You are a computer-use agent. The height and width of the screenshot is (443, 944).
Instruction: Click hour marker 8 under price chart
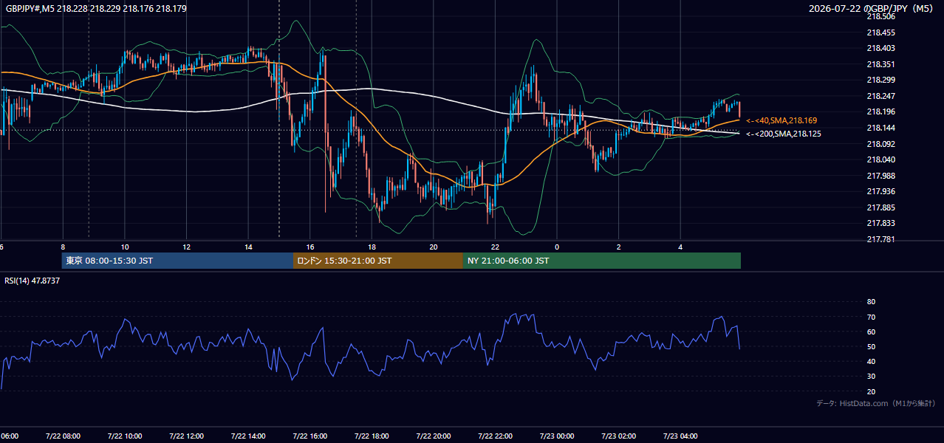[63, 247]
